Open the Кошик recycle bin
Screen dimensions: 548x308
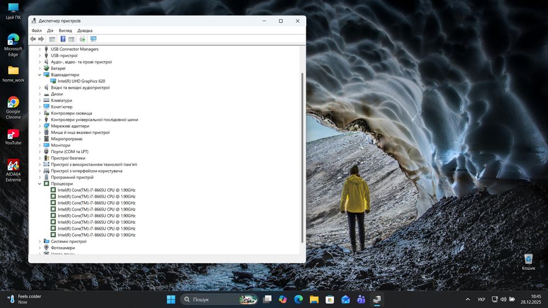click(528, 262)
